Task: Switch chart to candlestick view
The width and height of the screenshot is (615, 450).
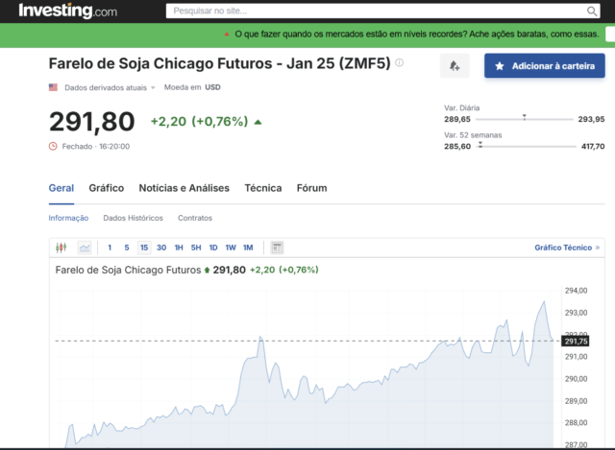Action: click(x=61, y=248)
